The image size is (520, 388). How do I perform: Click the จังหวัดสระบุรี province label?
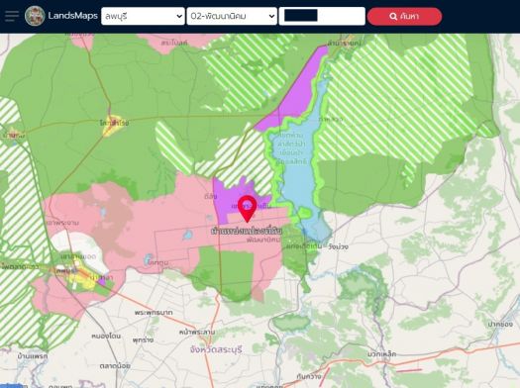[216, 349]
